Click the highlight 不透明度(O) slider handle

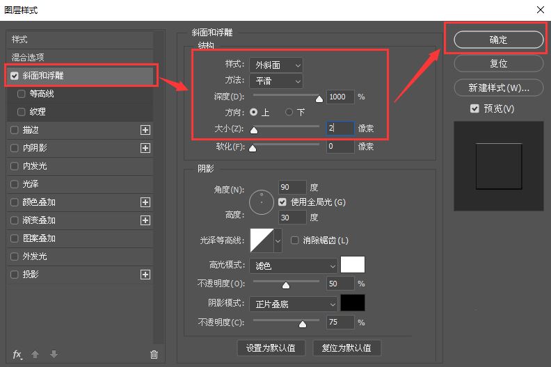286,285
